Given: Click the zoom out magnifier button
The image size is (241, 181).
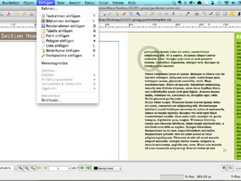Looking at the screenshot, I should (21, 168).
